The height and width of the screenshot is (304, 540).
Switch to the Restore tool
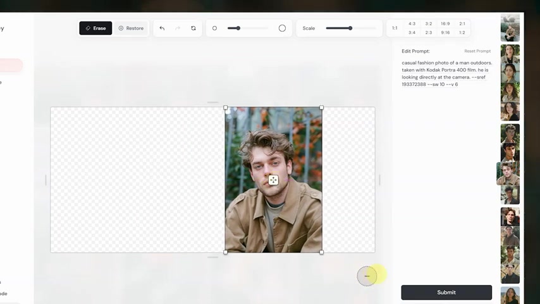coord(131,28)
